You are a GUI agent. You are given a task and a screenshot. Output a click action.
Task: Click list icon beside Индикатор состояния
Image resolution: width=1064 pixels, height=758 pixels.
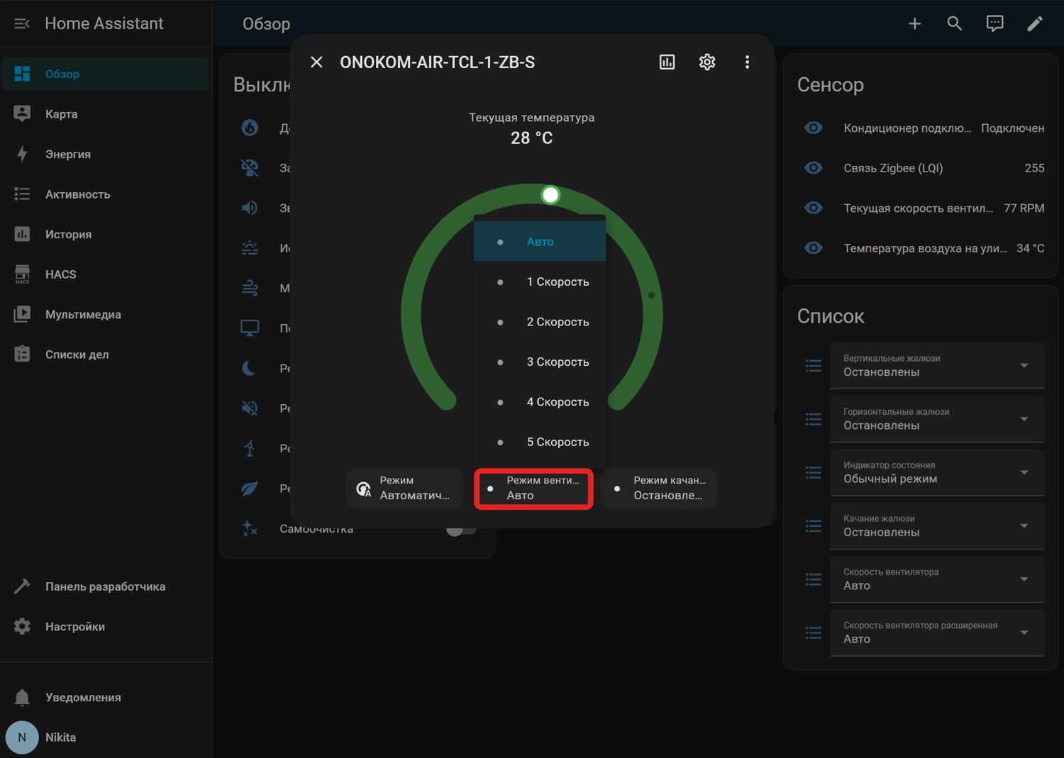click(x=814, y=473)
